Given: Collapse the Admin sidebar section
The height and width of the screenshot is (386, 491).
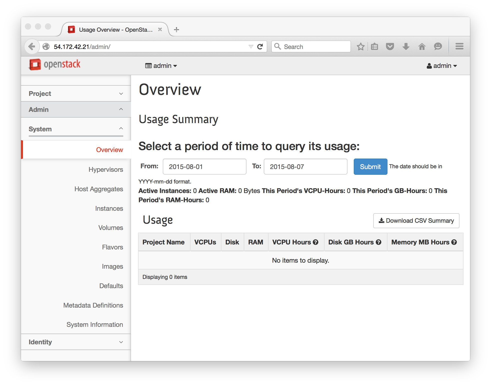Looking at the screenshot, I should coord(76,110).
